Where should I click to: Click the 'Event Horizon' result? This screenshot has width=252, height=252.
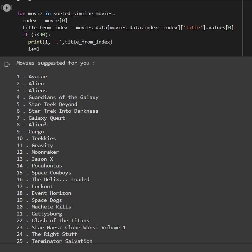pos(51,193)
